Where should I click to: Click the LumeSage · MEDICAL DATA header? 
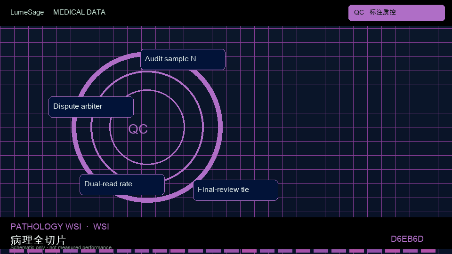click(x=58, y=12)
